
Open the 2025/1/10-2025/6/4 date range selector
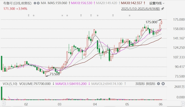point(141,9)
